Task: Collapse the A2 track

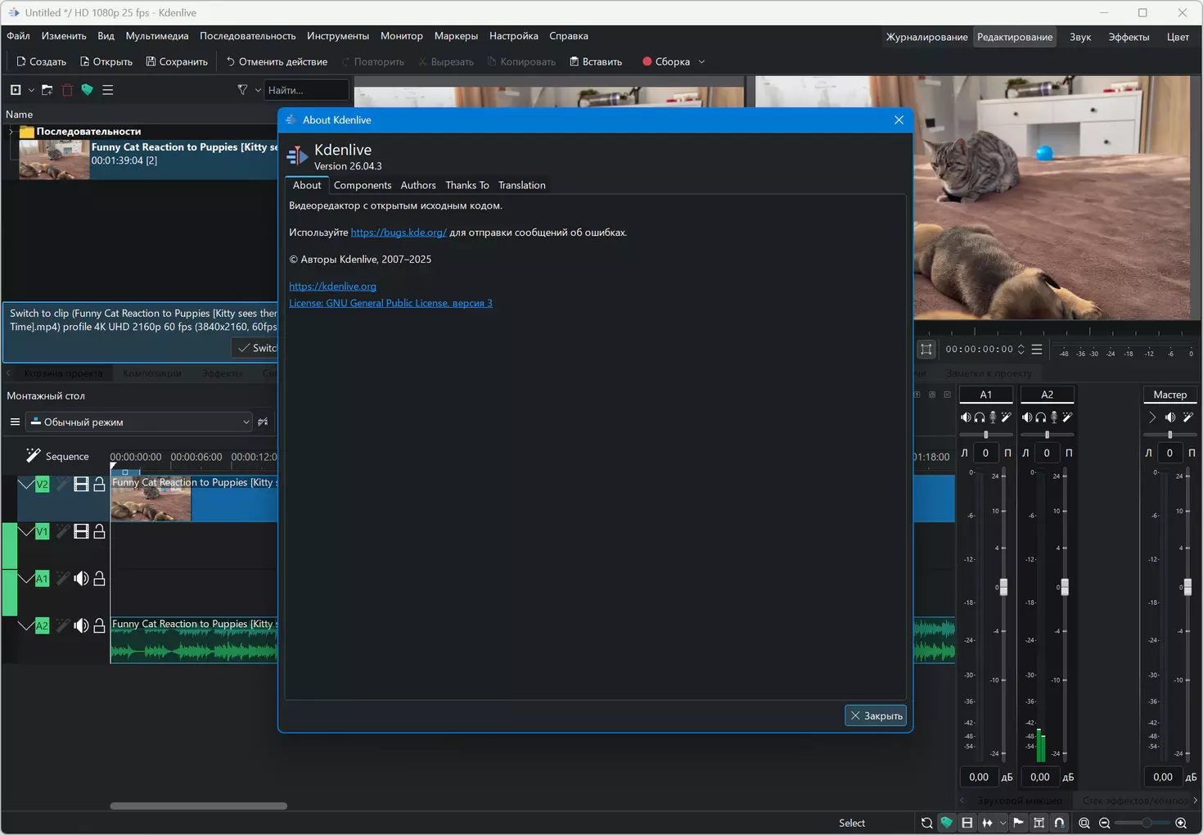Action: (x=25, y=626)
